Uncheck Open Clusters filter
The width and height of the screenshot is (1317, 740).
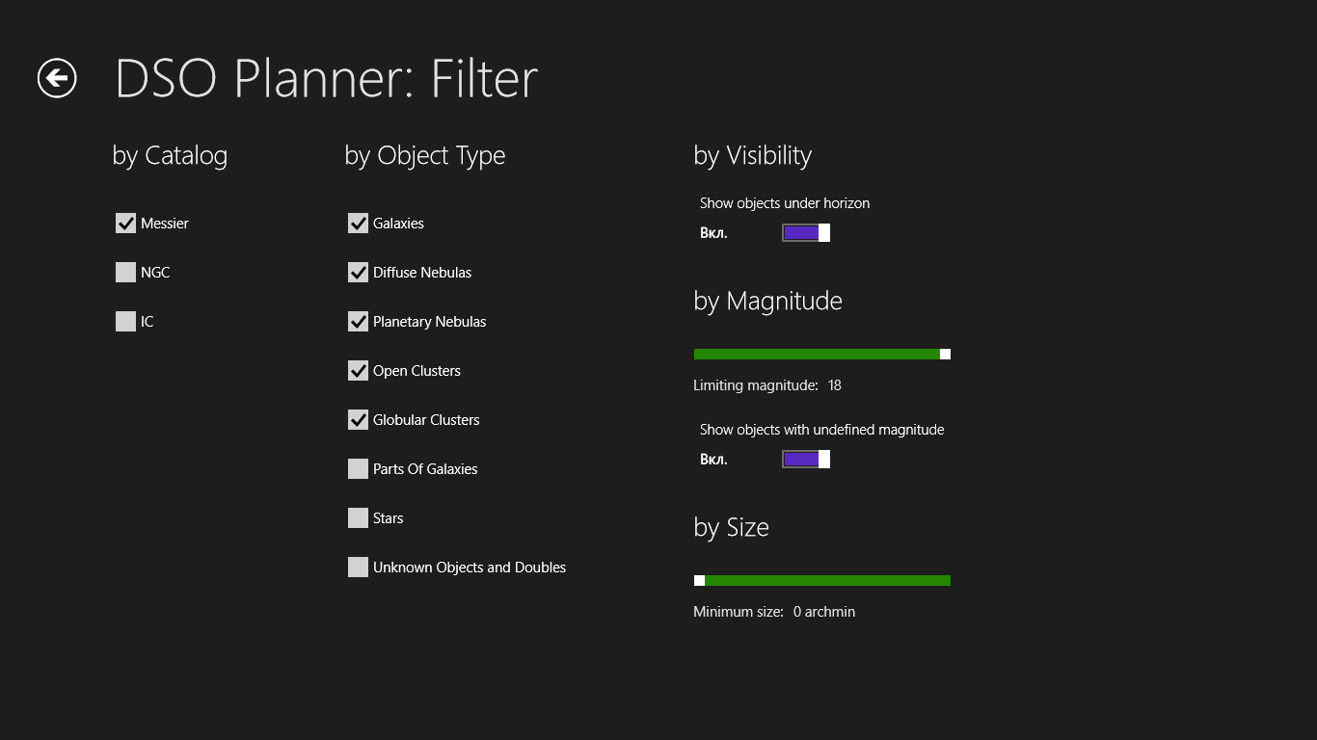point(358,371)
